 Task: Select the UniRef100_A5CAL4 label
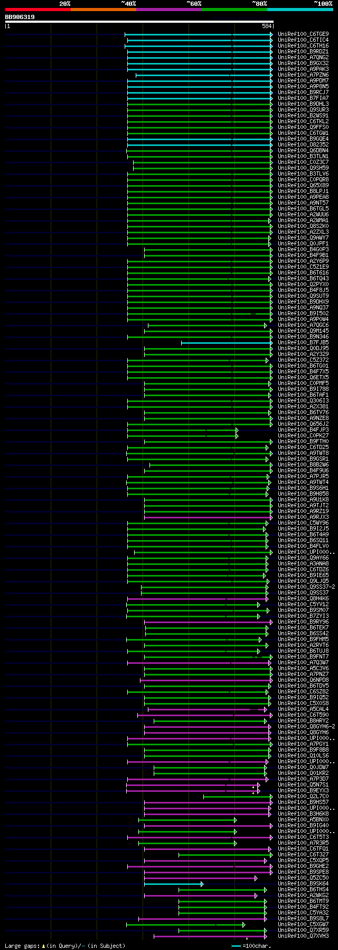[x=303, y=709]
